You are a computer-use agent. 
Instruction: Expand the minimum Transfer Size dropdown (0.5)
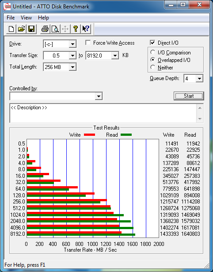pyautogui.click(x=72, y=56)
